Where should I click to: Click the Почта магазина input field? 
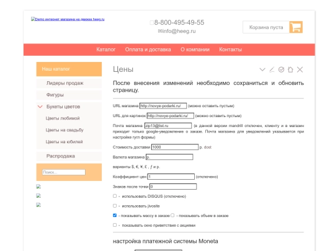pos(168,126)
